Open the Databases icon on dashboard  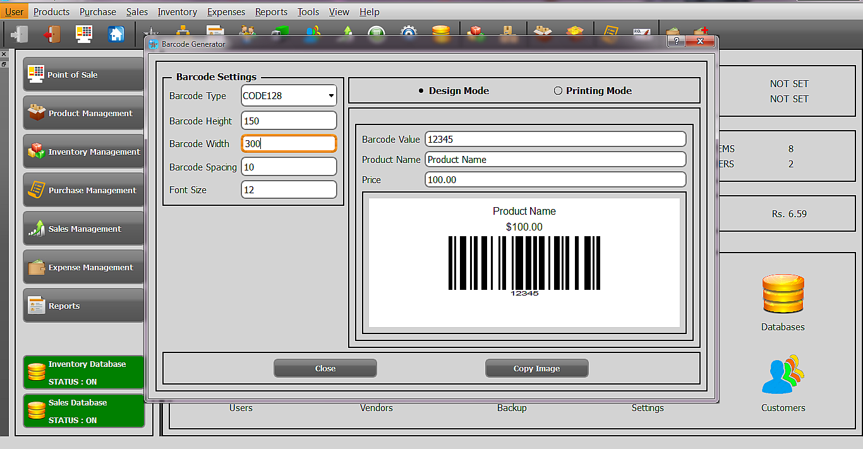pos(783,296)
